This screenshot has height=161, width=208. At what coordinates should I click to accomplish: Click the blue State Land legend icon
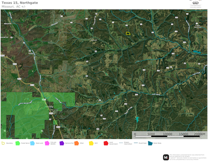(32, 143)
